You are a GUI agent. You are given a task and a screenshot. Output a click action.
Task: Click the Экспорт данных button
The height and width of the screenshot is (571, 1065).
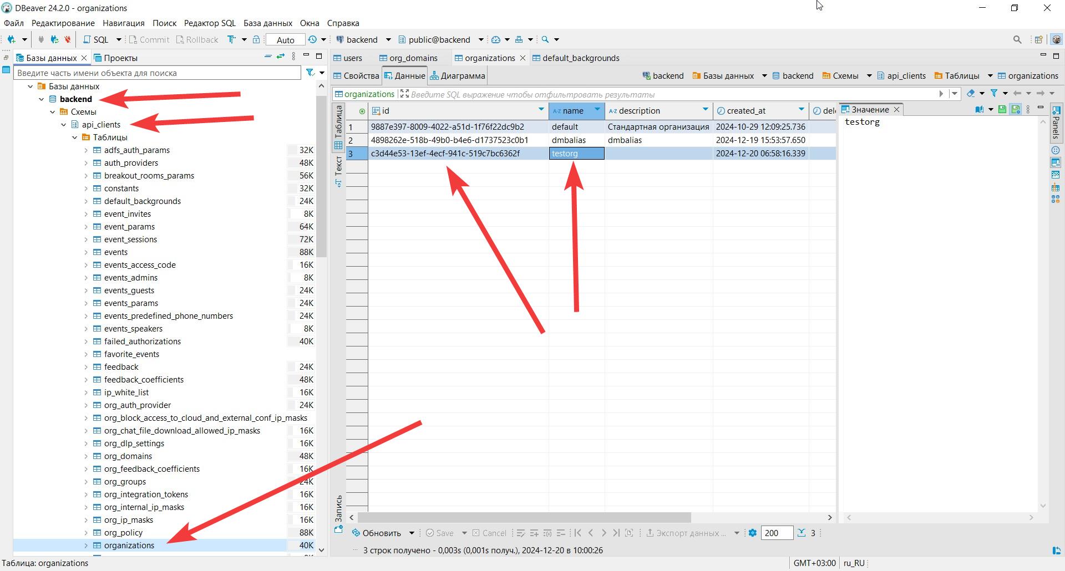pyautogui.click(x=686, y=533)
